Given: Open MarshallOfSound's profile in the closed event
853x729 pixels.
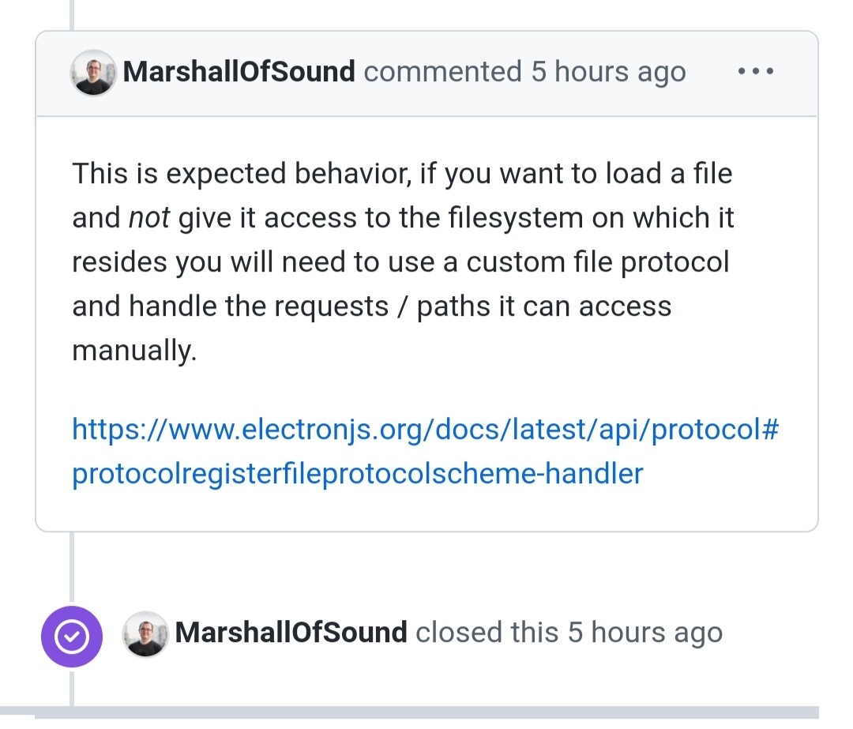Looking at the screenshot, I should pos(291,632).
